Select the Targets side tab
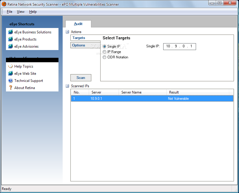 coord(85,38)
